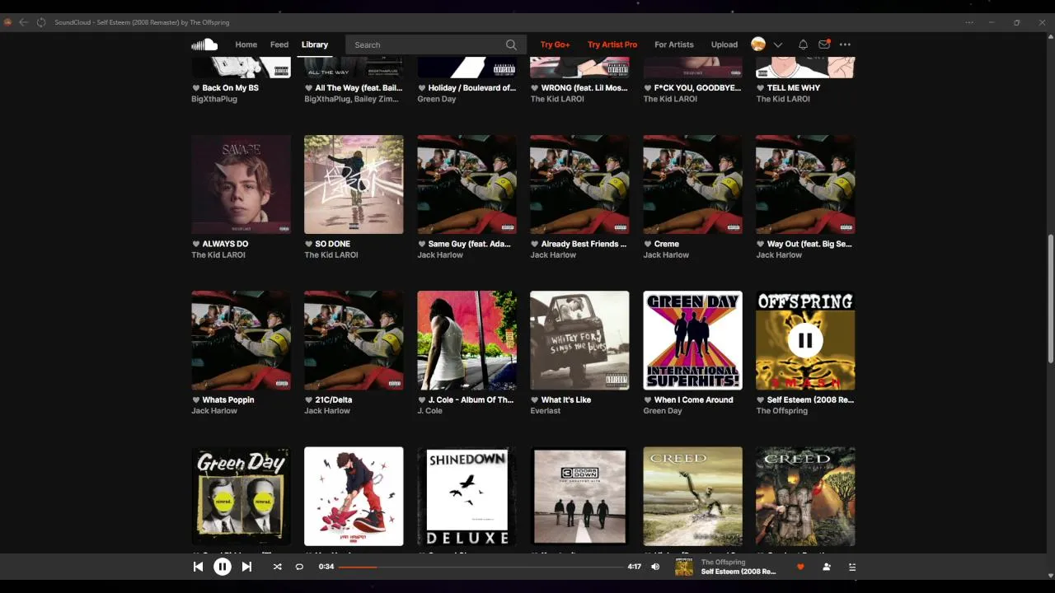
Task: Open the Feed tab
Action: 279,44
